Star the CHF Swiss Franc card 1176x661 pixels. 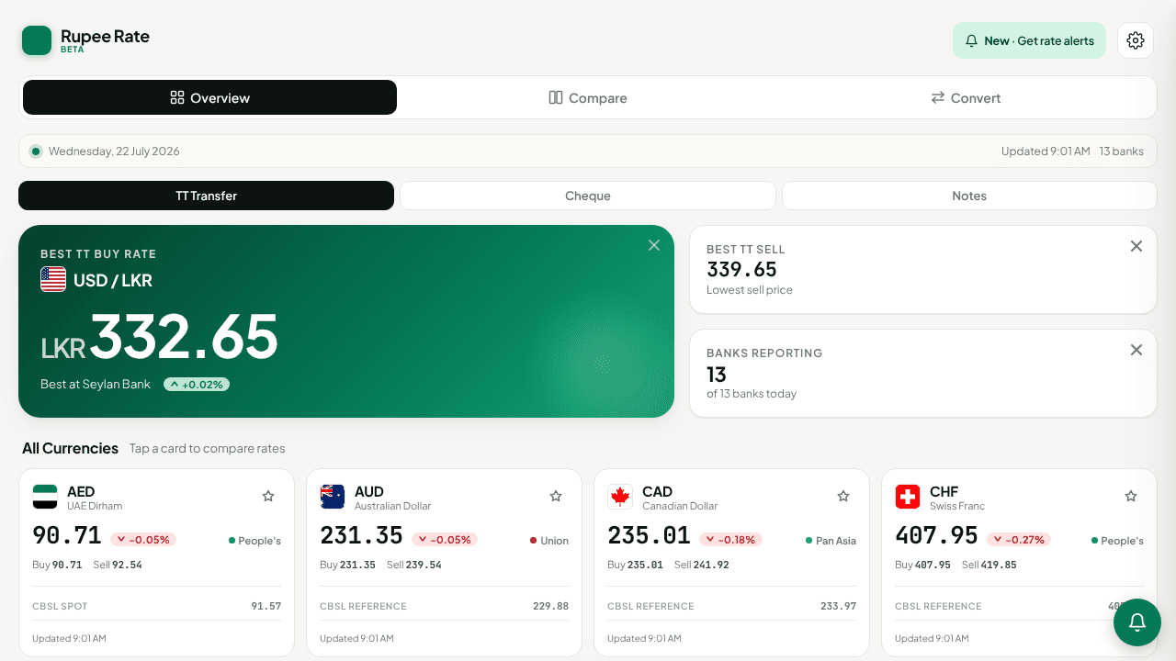[1131, 496]
